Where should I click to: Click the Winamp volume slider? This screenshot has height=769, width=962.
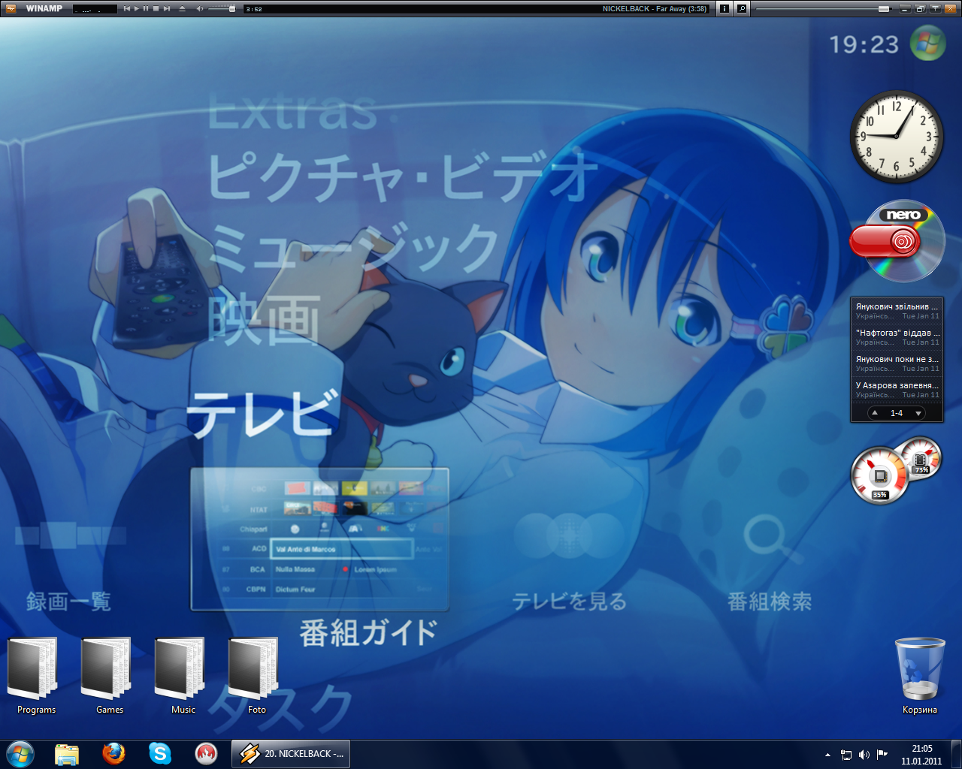[222, 9]
